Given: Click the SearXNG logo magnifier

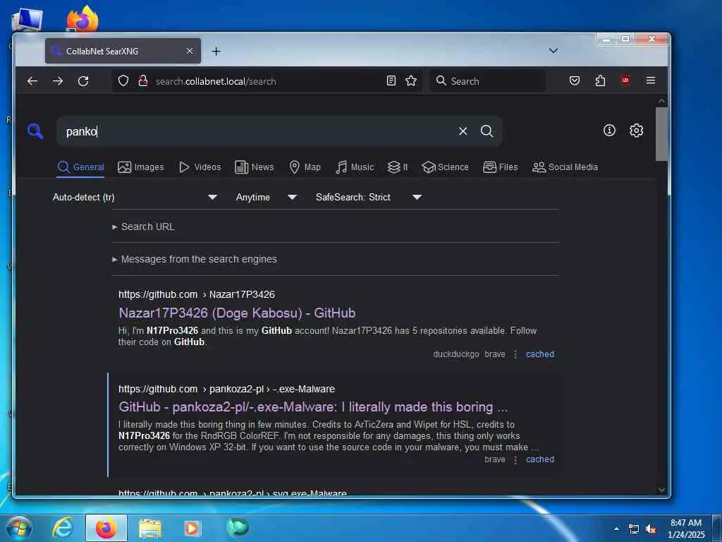Looking at the screenshot, I should click(35, 131).
